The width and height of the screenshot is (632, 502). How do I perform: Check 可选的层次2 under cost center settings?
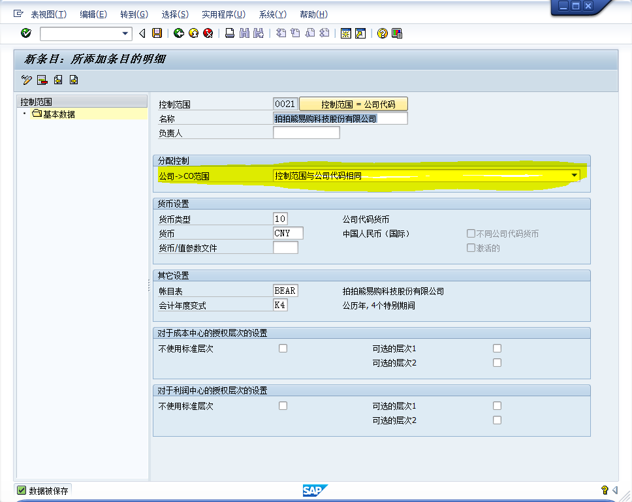tap(498, 362)
